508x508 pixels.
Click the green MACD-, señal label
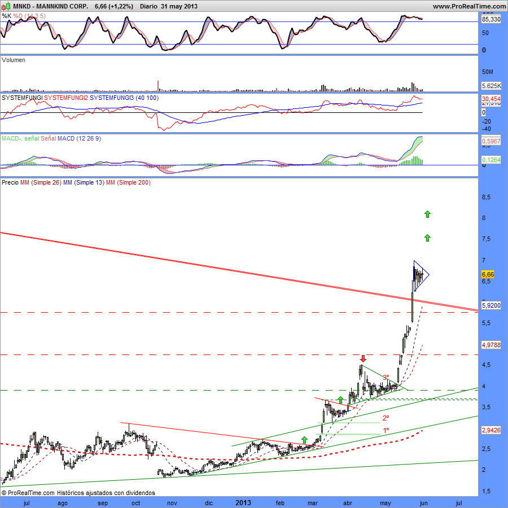[20, 138]
